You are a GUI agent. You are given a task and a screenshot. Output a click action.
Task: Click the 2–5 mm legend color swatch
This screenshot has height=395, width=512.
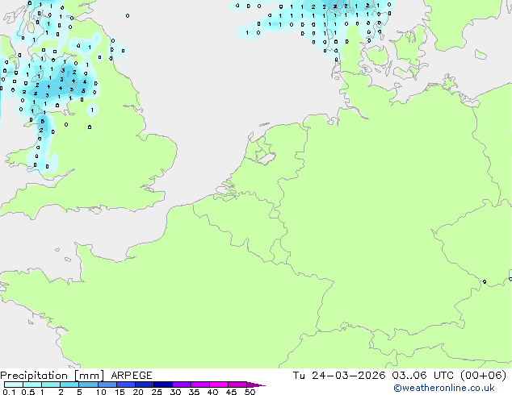[x=69, y=385]
